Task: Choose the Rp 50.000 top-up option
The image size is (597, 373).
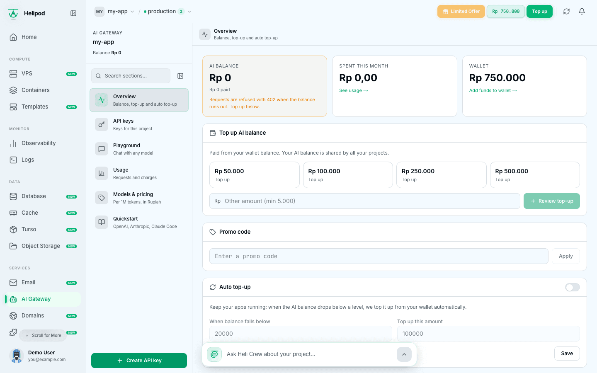Action: [255, 175]
